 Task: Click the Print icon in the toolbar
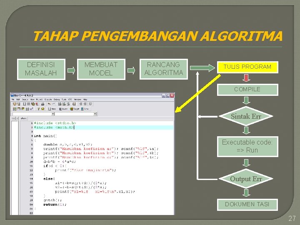[42, 104]
